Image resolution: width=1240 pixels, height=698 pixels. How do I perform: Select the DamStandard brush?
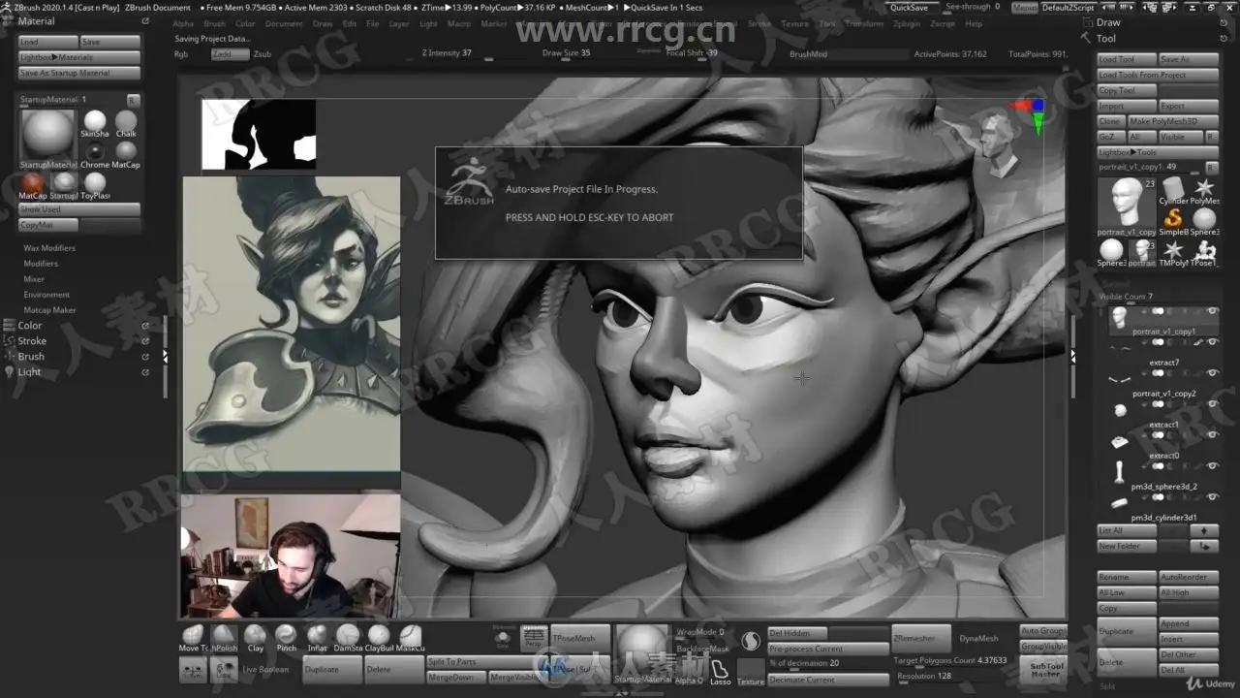click(348, 637)
